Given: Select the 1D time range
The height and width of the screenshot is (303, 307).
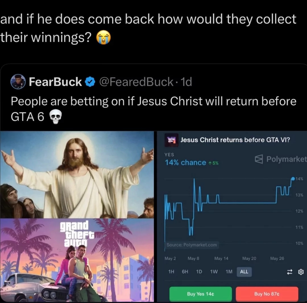Looking at the screenshot, I should click(199, 272).
